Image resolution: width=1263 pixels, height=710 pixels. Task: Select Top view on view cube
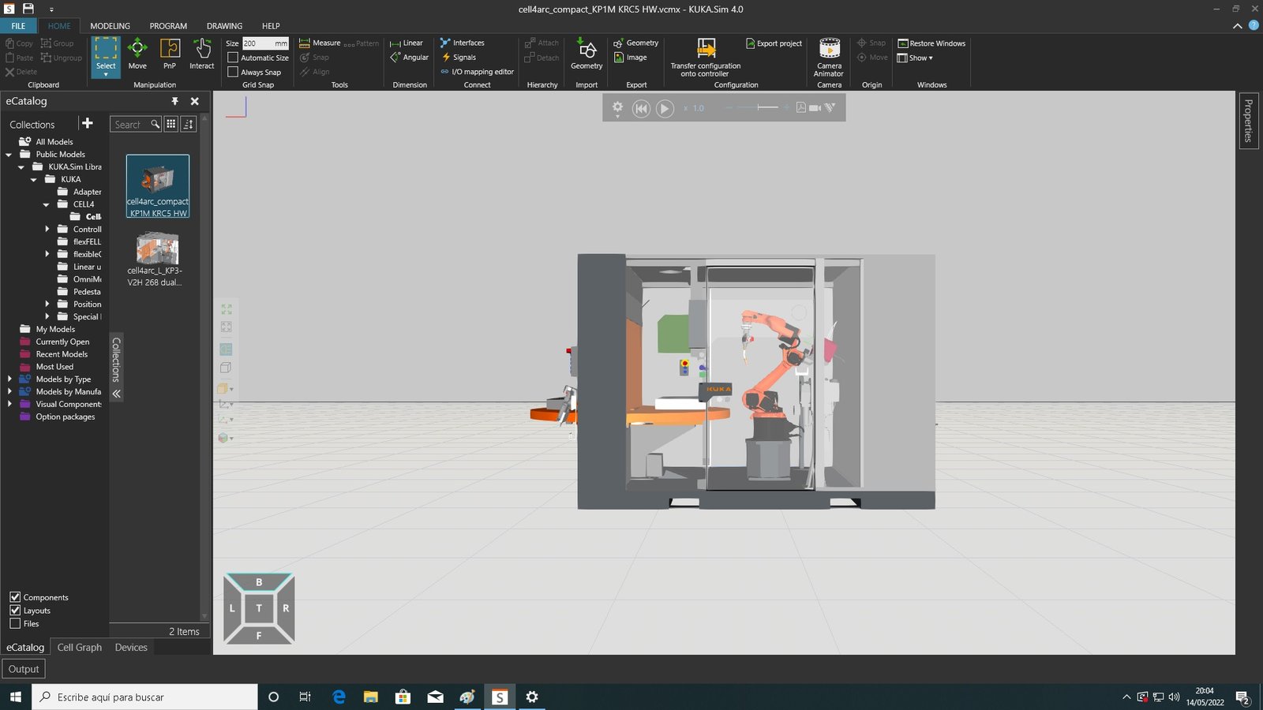click(259, 608)
